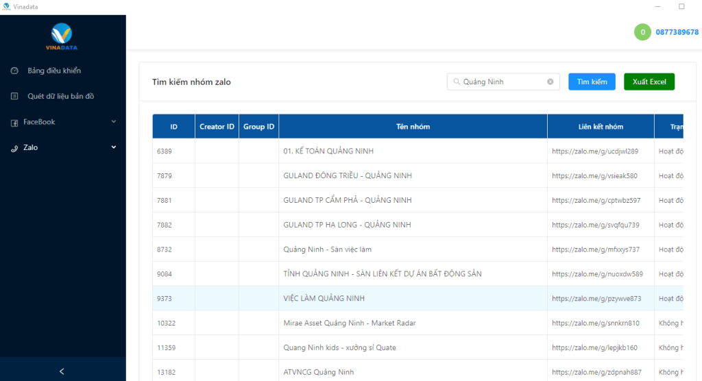Click the green notification badge showing 0

[642, 32]
